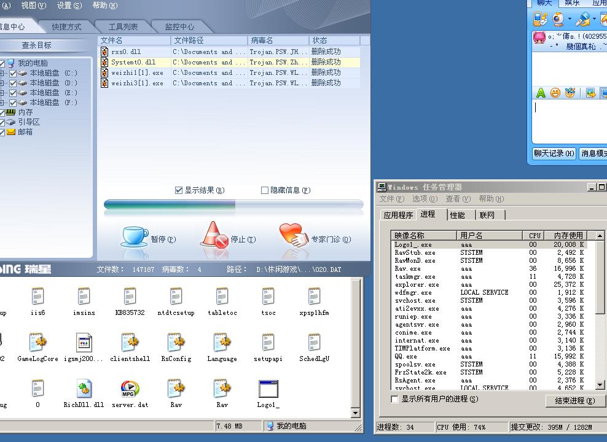Click the virus icon beside Systemt0.dll
Screen dimensions: 607x442
[x=104, y=62]
